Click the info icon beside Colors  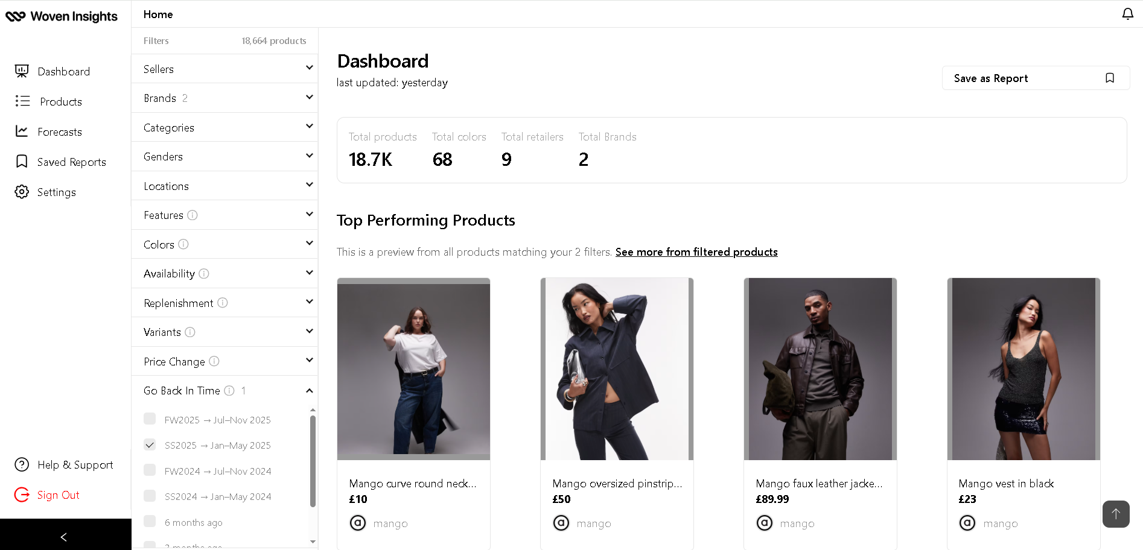coord(183,244)
